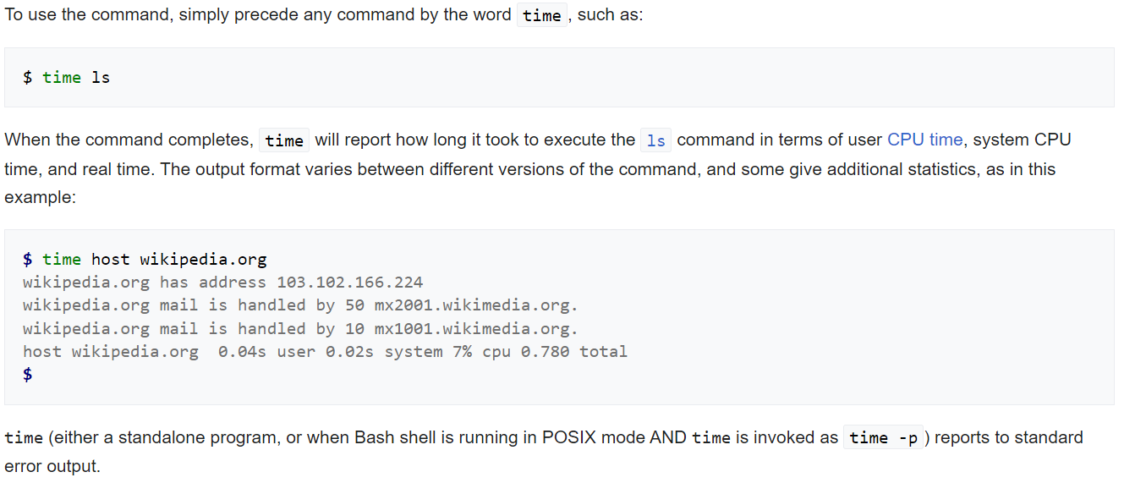Click the final lone dollar prompt
The image size is (1146, 494).
pos(28,374)
